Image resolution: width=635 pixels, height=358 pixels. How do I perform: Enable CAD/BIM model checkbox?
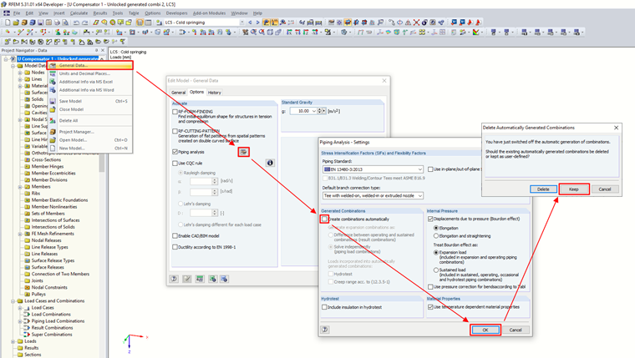[175, 235]
